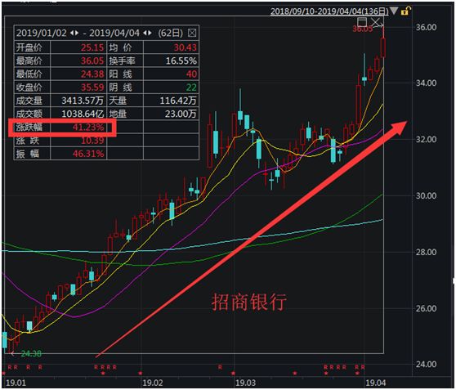456x390 pixels.
Task: Shift start date 2019/01/02 one day later
Action: [x=77, y=33]
